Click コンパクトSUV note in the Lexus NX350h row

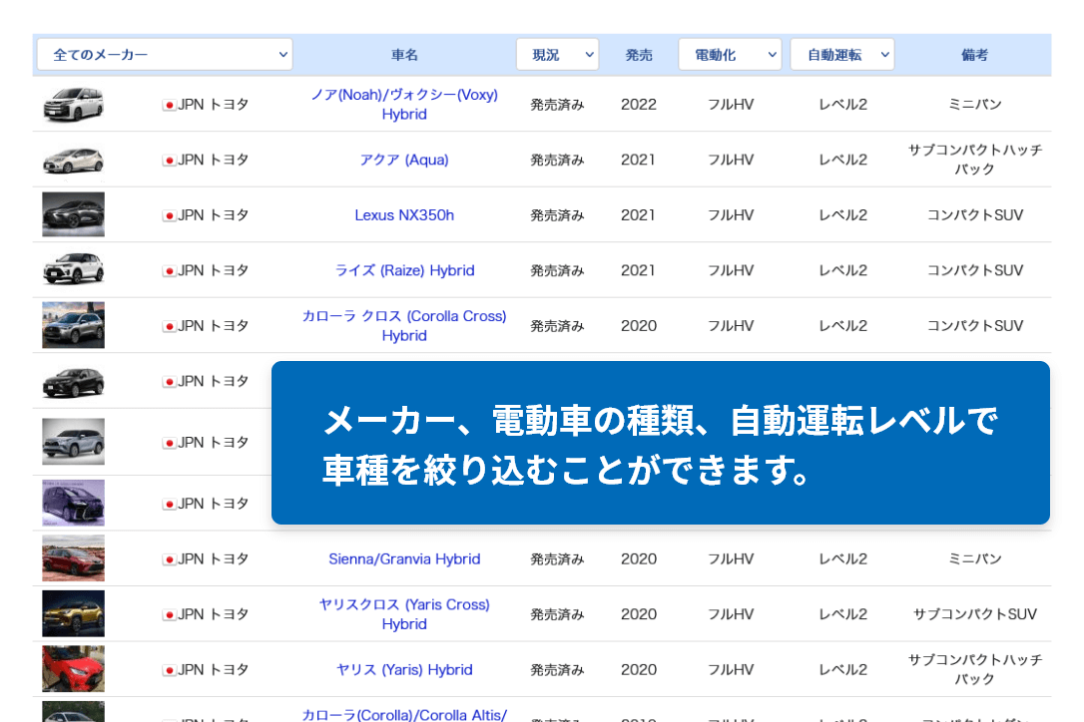click(975, 214)
